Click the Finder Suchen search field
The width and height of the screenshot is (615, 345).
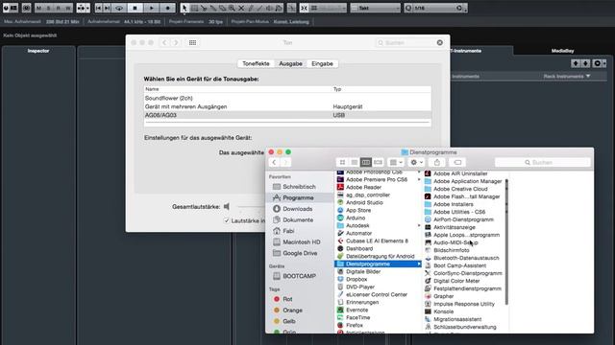[x=542, y=162]
